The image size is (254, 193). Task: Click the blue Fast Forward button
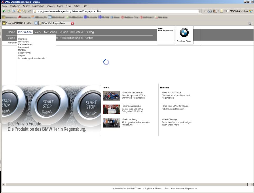(x=14, y=11)
